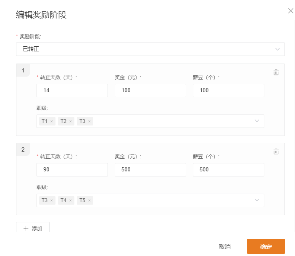Delete reward stage 2 with trash icon
295x256 pixels.
276,152
